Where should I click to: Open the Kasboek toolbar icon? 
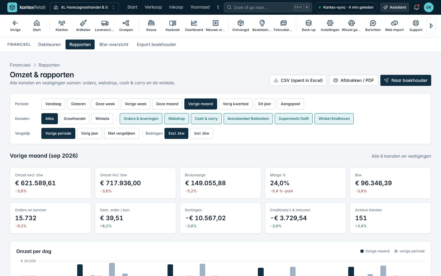point(173,26)
